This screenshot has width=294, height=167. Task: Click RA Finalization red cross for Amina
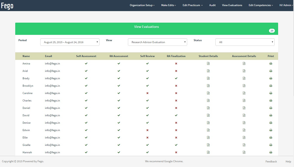coord(176,64)
